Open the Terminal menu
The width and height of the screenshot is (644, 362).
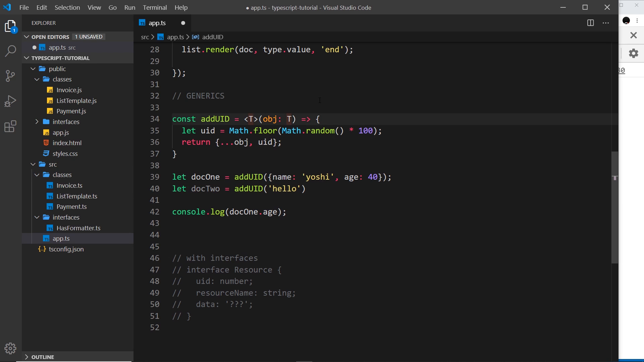tap(155, 7)
